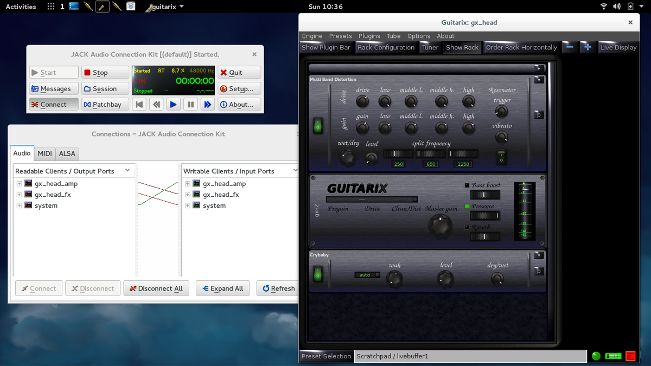651x366 pixels.
Task: Expand gx_head_amp in Output Ports list
Action: click(x=19, y=184)
